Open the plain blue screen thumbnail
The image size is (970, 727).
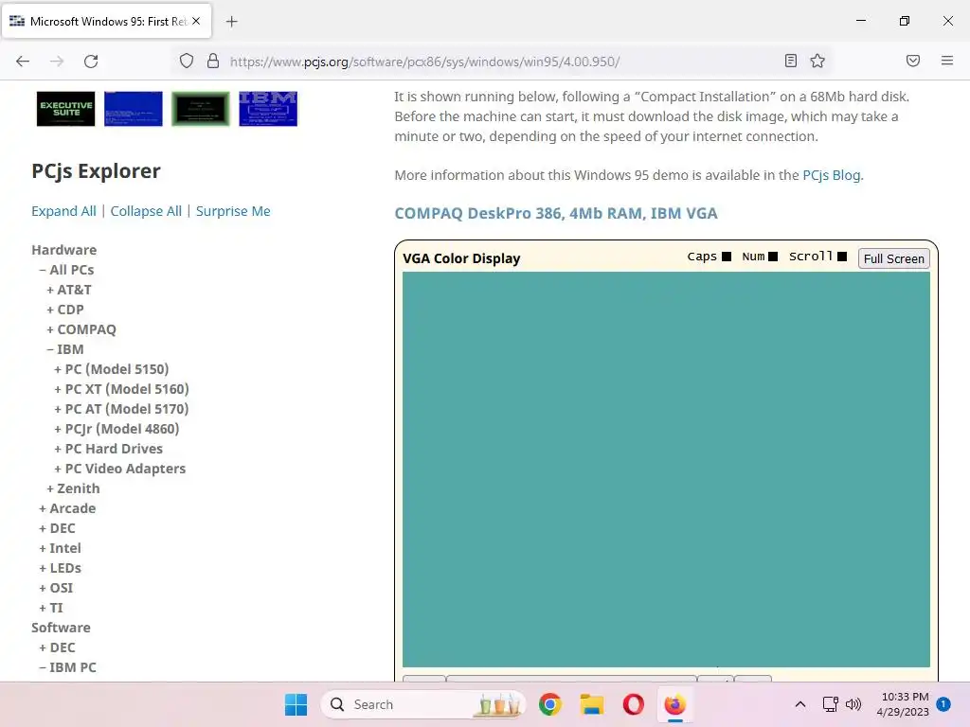click(x=133, y=109)
